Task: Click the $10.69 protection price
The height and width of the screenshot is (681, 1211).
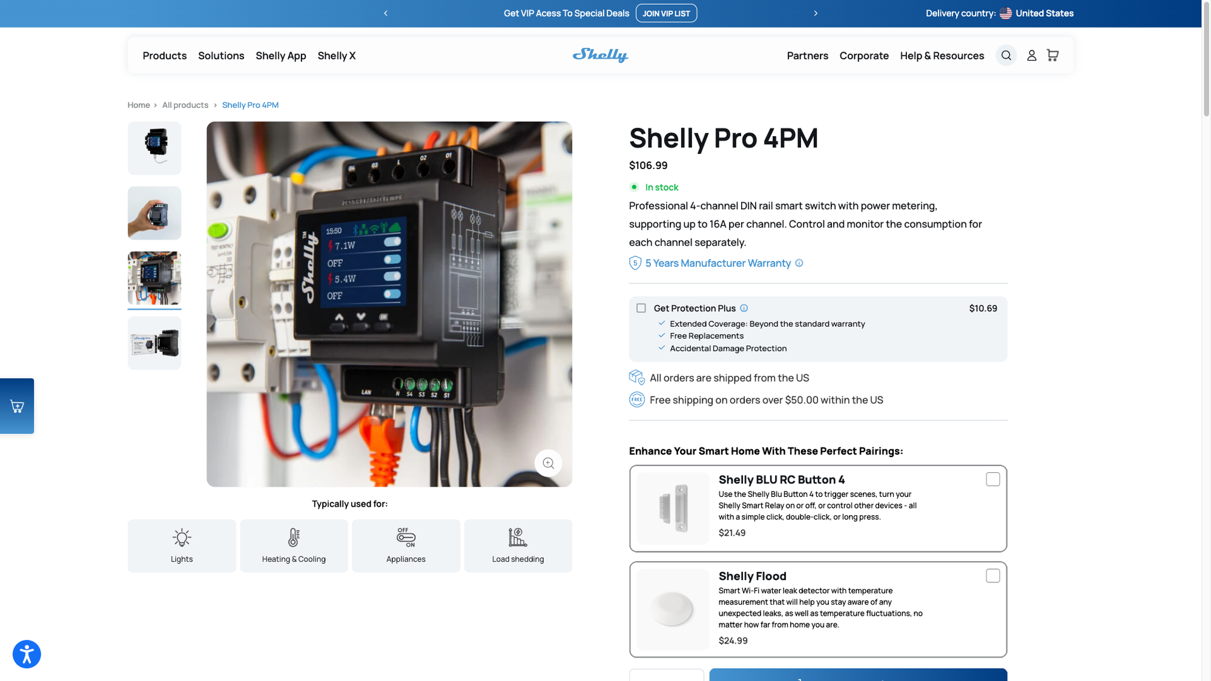Action: point(983,308)
